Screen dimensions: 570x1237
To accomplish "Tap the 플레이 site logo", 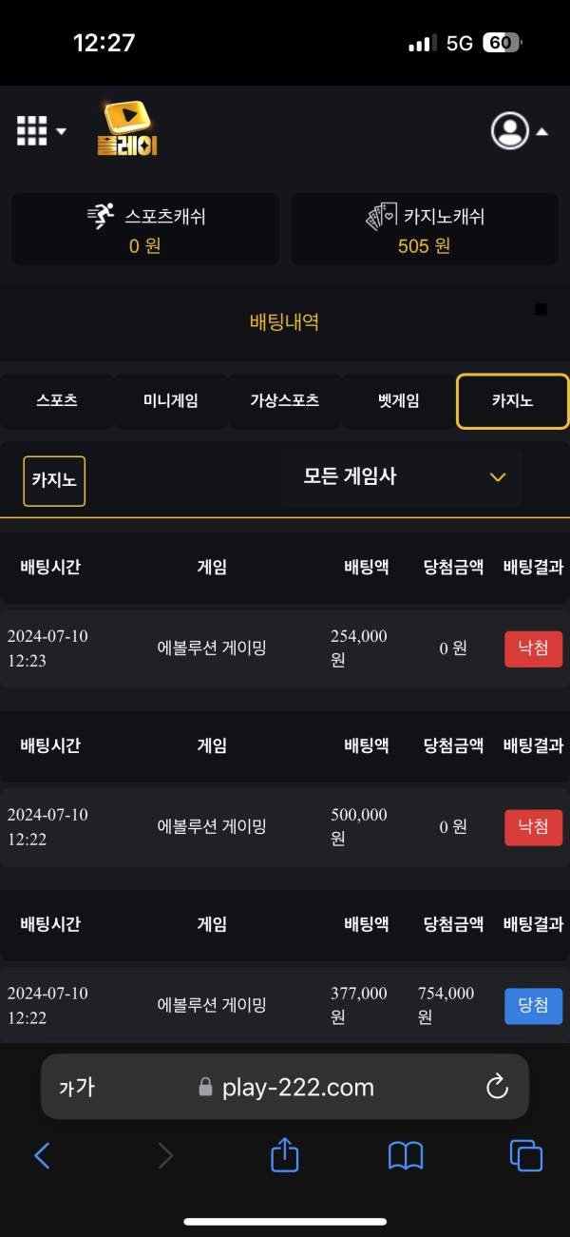I will point(126,128).
